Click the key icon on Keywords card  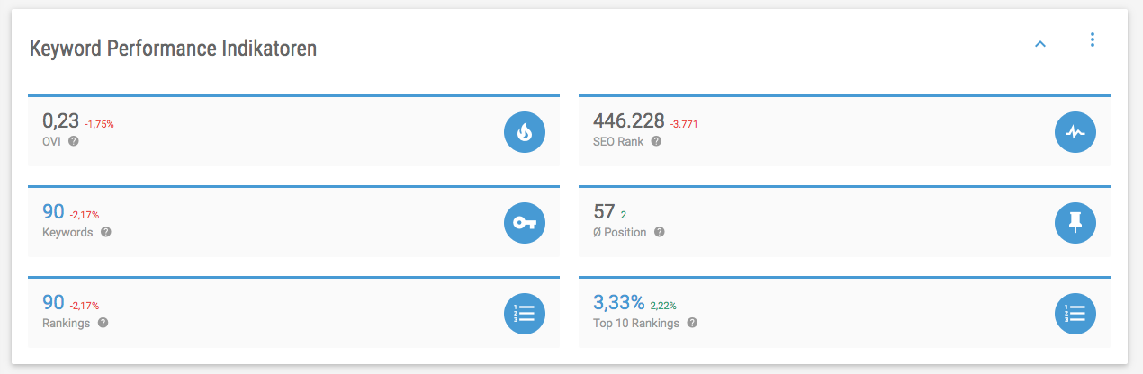point(525,223)
